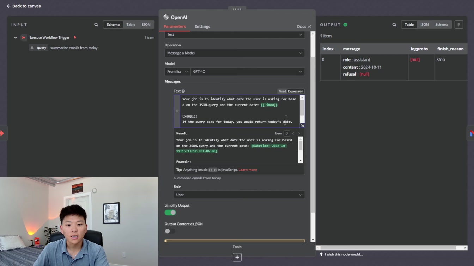Open the Parameters tab
474x266 pixels.
(x=175, y=26)
